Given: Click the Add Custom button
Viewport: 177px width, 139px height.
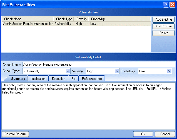Looking at the screenshot, I should coord(164,26).
